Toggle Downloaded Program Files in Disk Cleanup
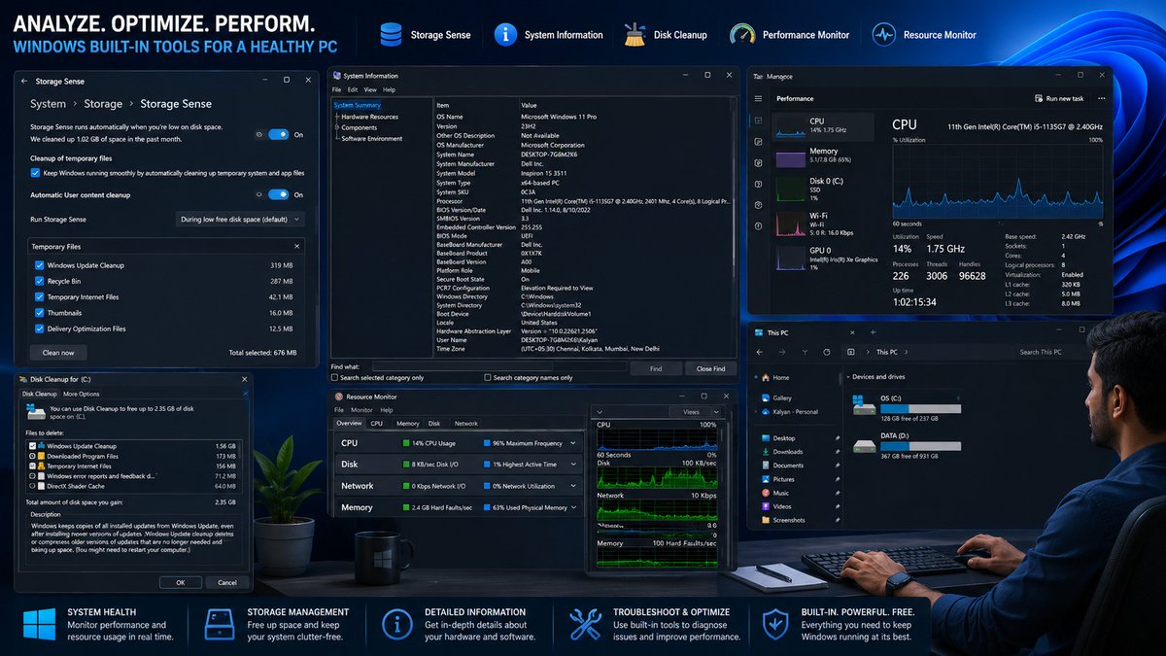 pyautogui.click(x=32, y=456)
